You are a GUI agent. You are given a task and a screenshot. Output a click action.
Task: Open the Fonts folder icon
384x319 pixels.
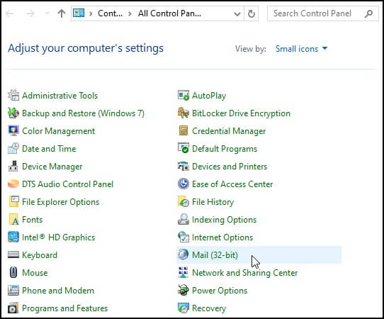click(13, 220)
